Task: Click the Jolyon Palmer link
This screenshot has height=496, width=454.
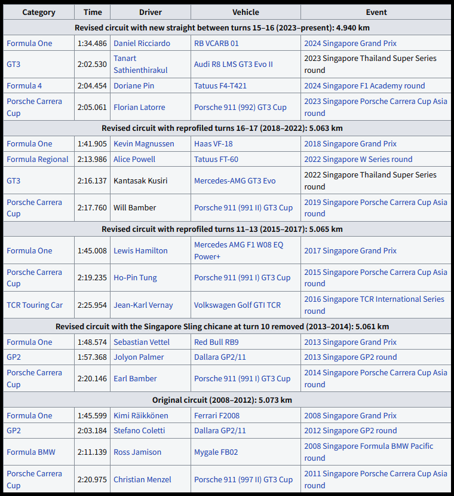Action: pyautogui.click(x=139, y=357)
